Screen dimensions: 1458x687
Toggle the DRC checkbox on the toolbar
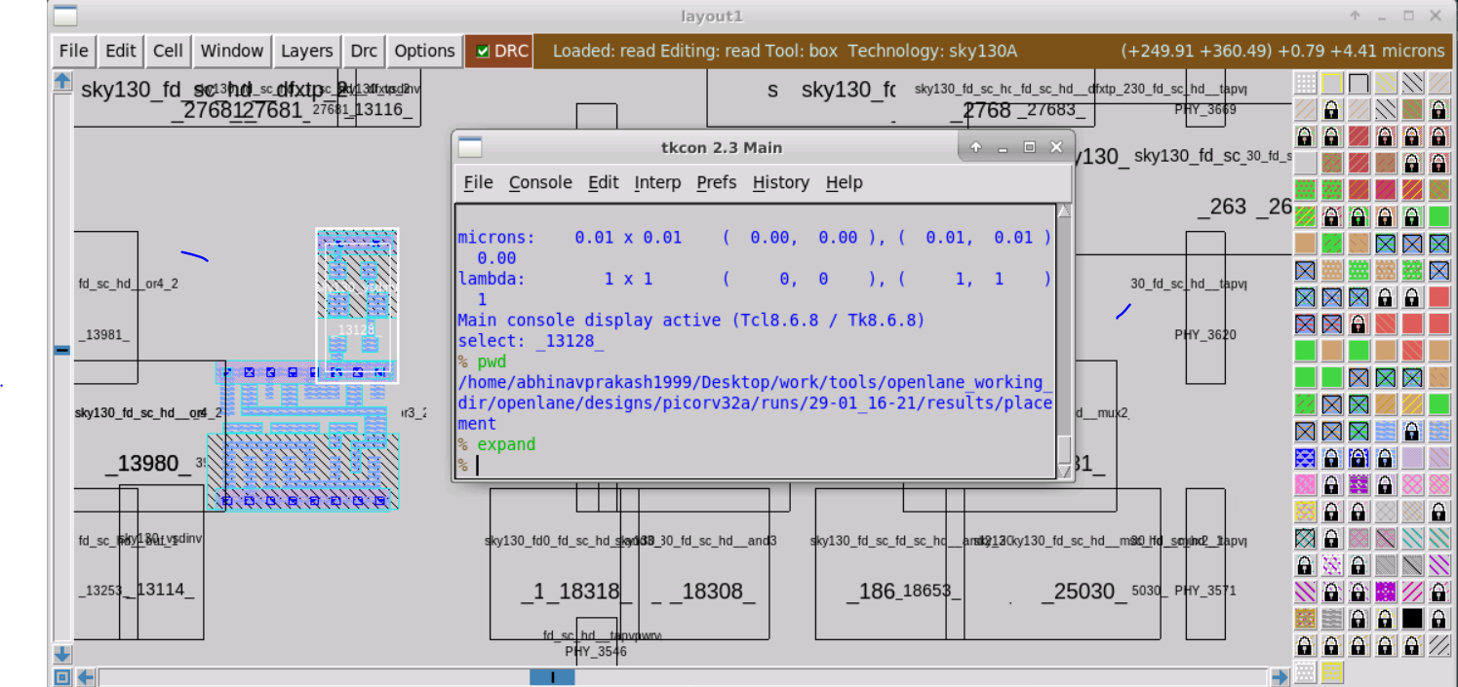pyautogui.click(x=484, y=51)
